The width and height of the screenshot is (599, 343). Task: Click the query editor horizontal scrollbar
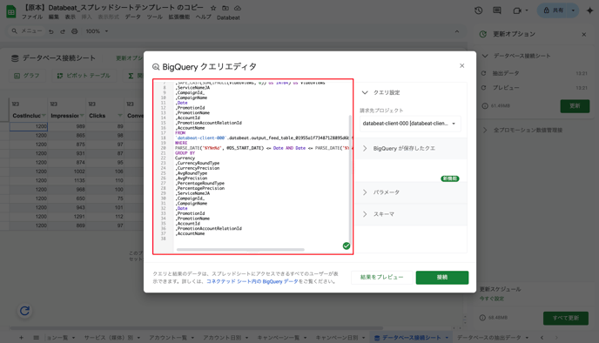click(x=240, y=250)
